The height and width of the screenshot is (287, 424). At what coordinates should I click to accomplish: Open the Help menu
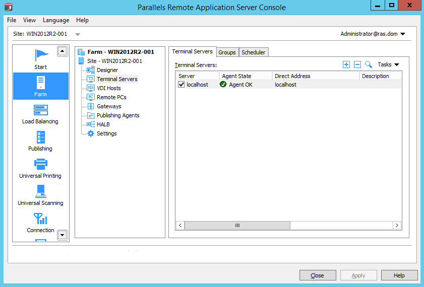click(x=82, y=20)
